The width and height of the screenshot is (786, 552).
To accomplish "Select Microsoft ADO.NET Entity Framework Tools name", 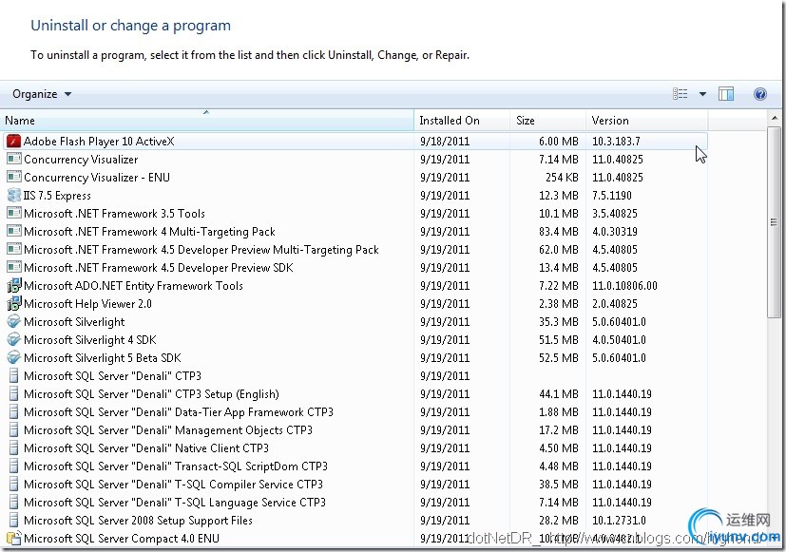I will coord(133,286).
